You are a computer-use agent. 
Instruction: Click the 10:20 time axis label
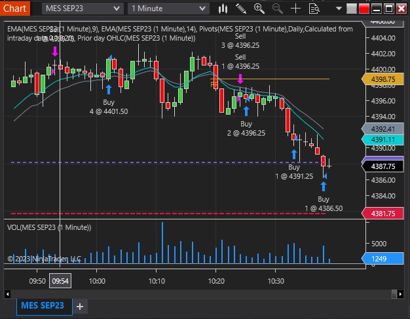point(216,281)
